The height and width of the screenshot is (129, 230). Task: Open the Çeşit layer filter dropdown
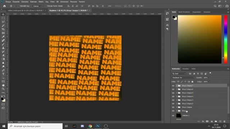coord(179,73)
